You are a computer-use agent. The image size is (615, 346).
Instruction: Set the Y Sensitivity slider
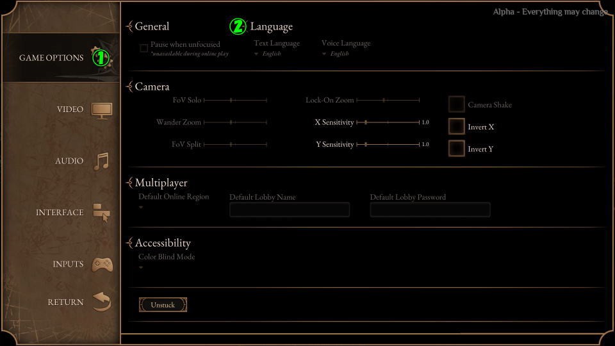[x=388, y=144]
